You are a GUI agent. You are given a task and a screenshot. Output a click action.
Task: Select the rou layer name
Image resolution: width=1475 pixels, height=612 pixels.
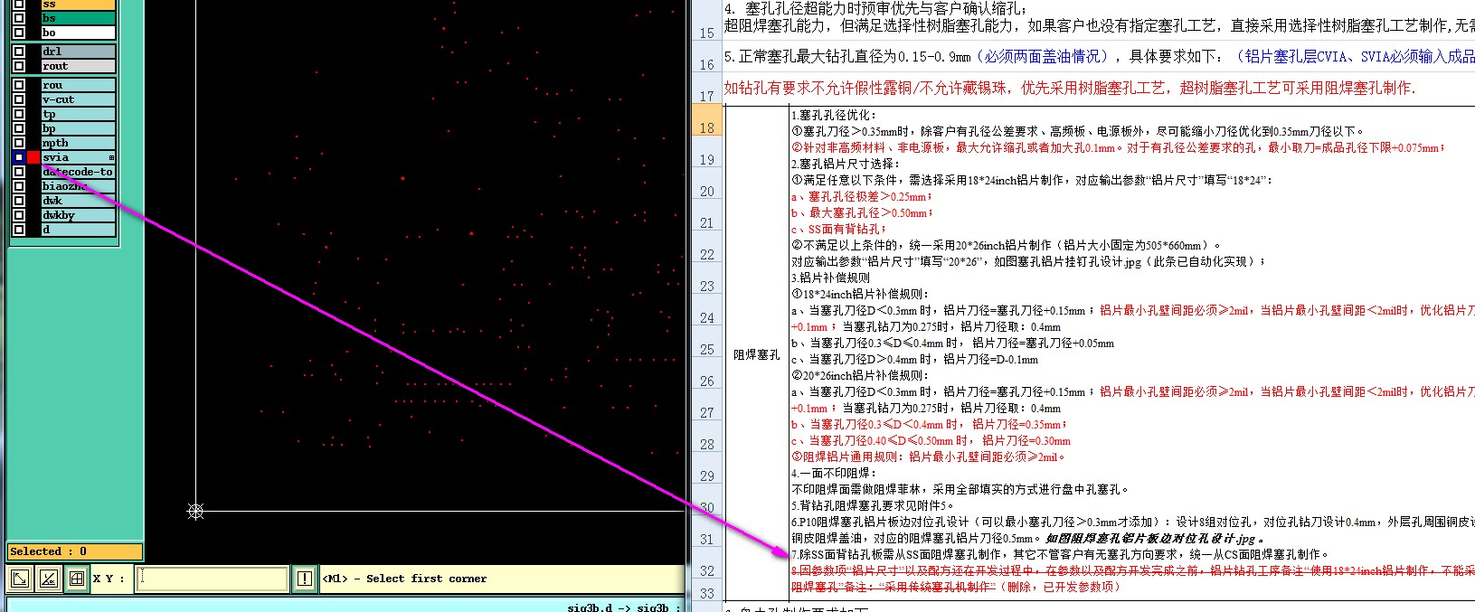(x=79, y=85)
